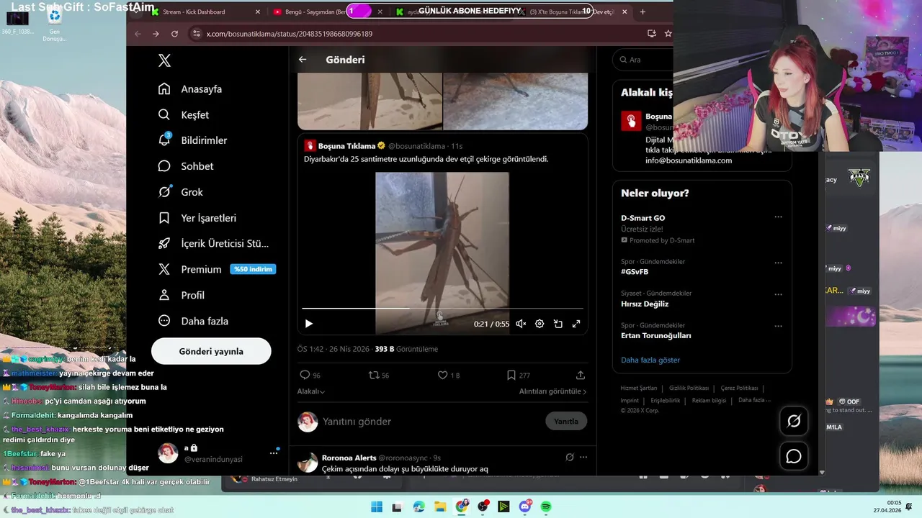Open the Hizmet Şartları footer link
This screenshot has width=922, height=518.
pos(639,388)
